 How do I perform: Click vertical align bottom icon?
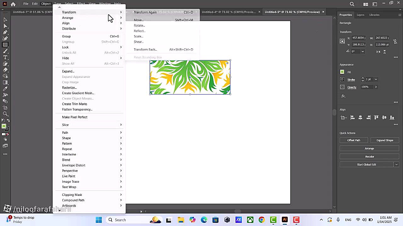392,117
